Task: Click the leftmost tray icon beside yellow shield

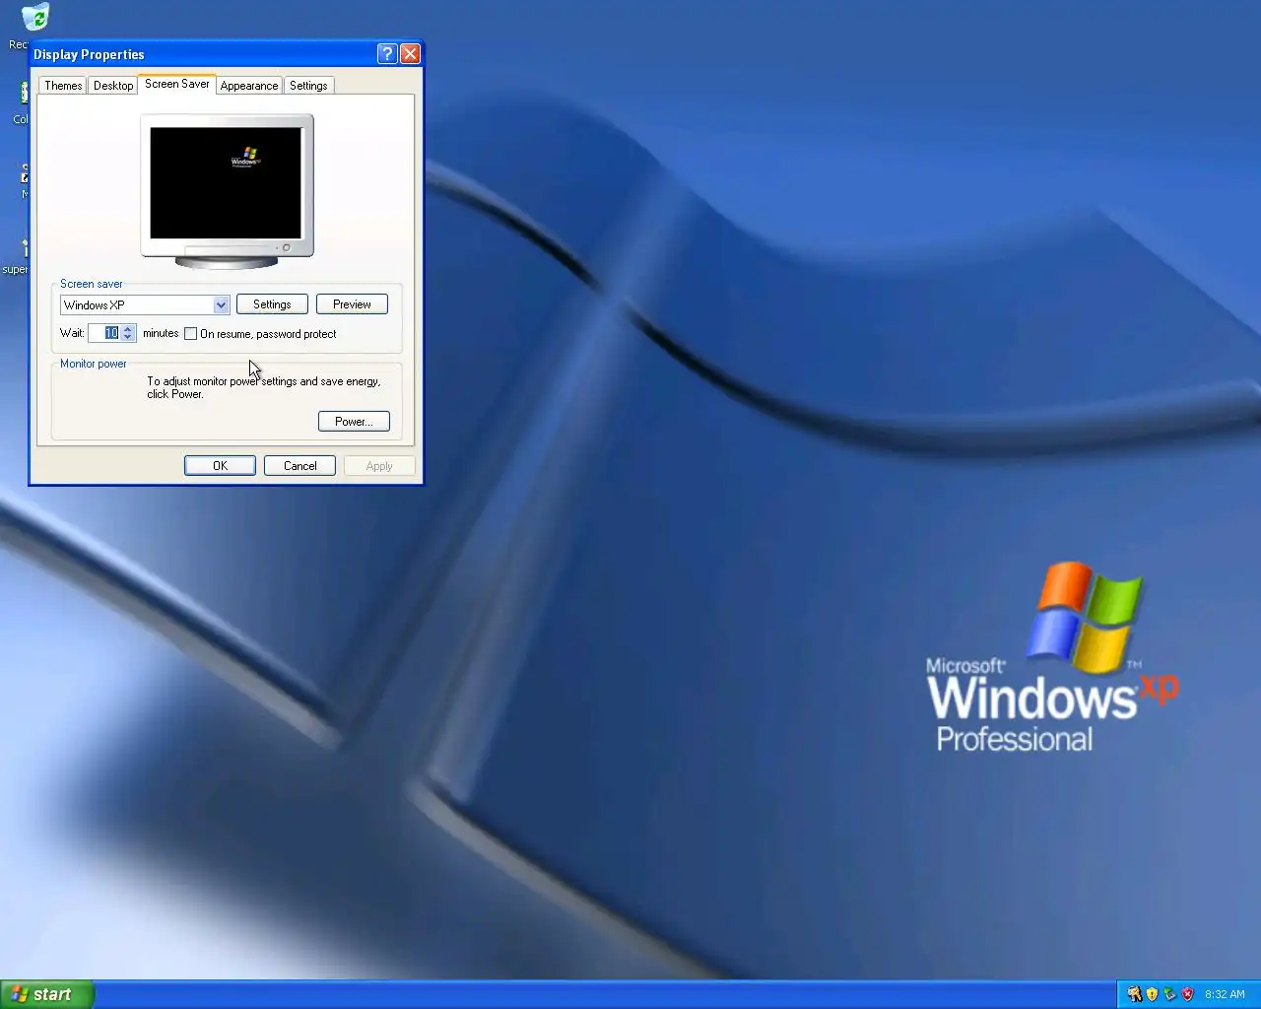Action: 1134,994
